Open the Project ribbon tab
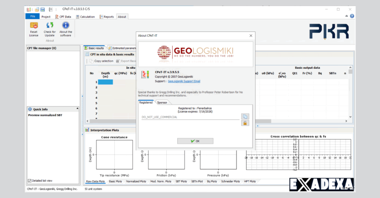 tap(46, 17)
